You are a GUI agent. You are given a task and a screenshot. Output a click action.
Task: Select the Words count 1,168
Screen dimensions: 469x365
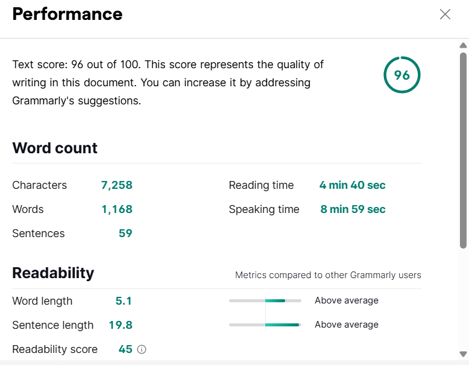coord(117,209)
